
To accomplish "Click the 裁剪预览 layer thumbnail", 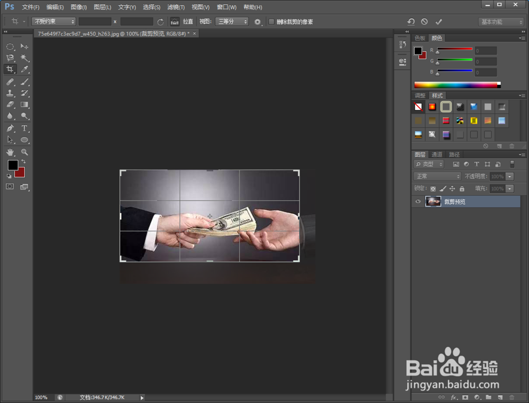I will click(x=433, y=201).
